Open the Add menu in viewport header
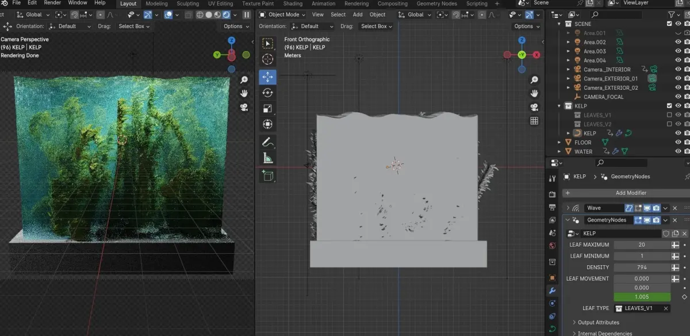The width and height of the screenshot is (690, 336). point(358,15)
